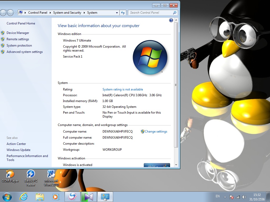Open the address bar history dropdown
Viewport: 270px width, 202px height.
pyautogui.click(x=117, y=13)
